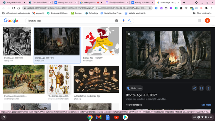Open the Izabella Martinez bookmark
The width and height of the screenshot is (215, 121).
135,13
